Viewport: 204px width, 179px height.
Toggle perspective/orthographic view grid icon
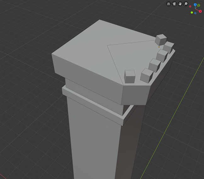click(169, 4)
